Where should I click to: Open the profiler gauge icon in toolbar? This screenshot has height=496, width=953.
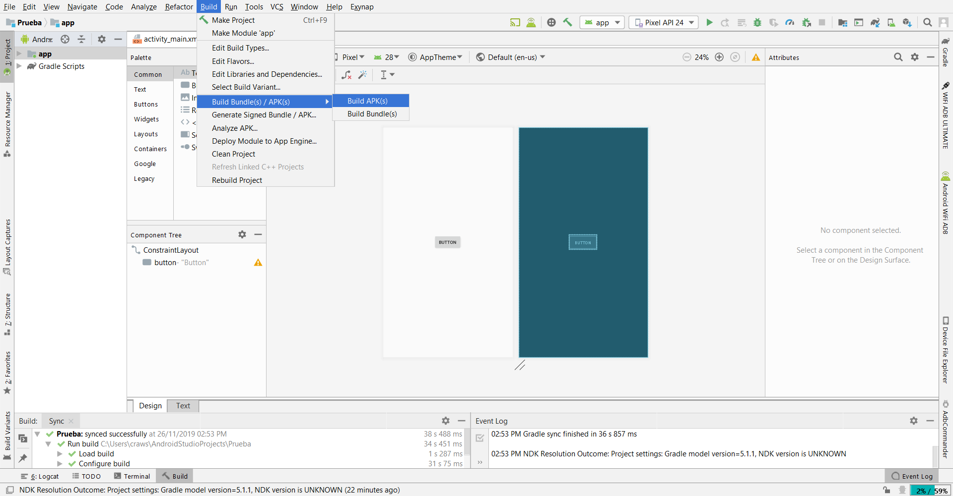pos(790,22)
